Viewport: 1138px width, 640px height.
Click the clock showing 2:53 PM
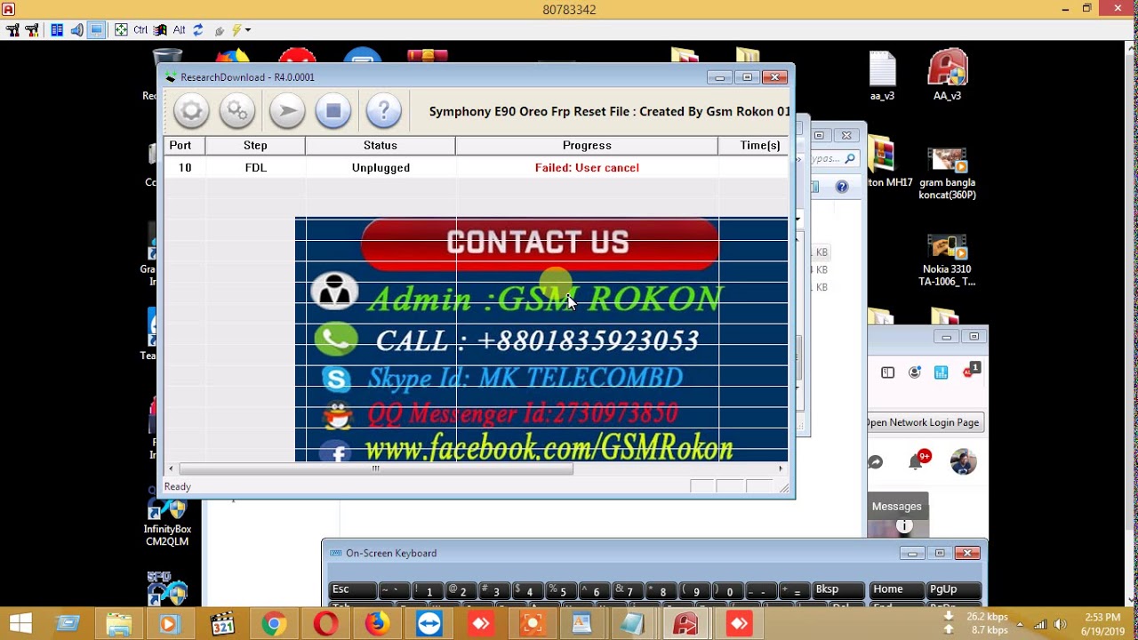pyautogui.click(x=1102, y=617)
